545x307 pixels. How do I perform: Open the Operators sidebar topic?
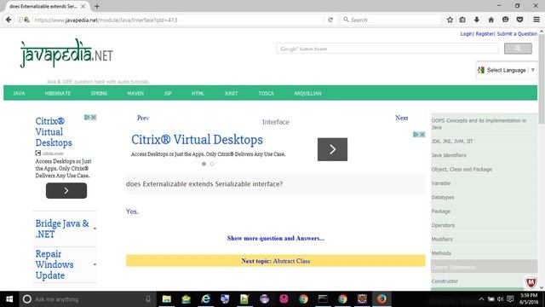(x=443, y=225)
